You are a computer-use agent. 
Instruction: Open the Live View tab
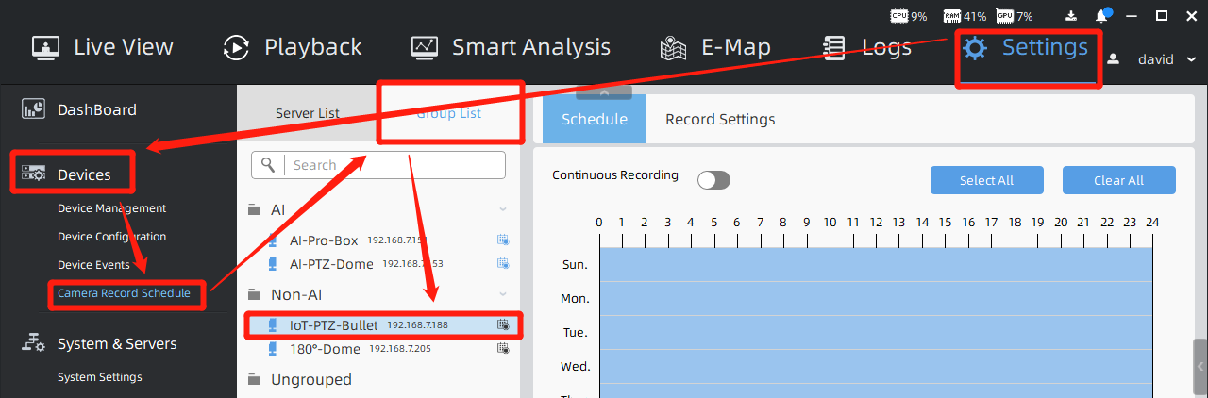[102, 47]
